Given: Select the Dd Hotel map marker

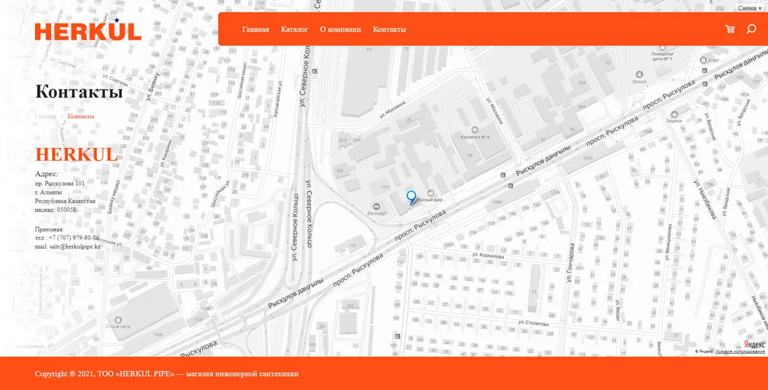Looking at the screenshot, I should tap(376, 206).
